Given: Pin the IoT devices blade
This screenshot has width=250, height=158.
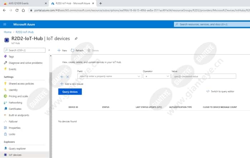Looking at the screenshot, I should coord(76,39).
